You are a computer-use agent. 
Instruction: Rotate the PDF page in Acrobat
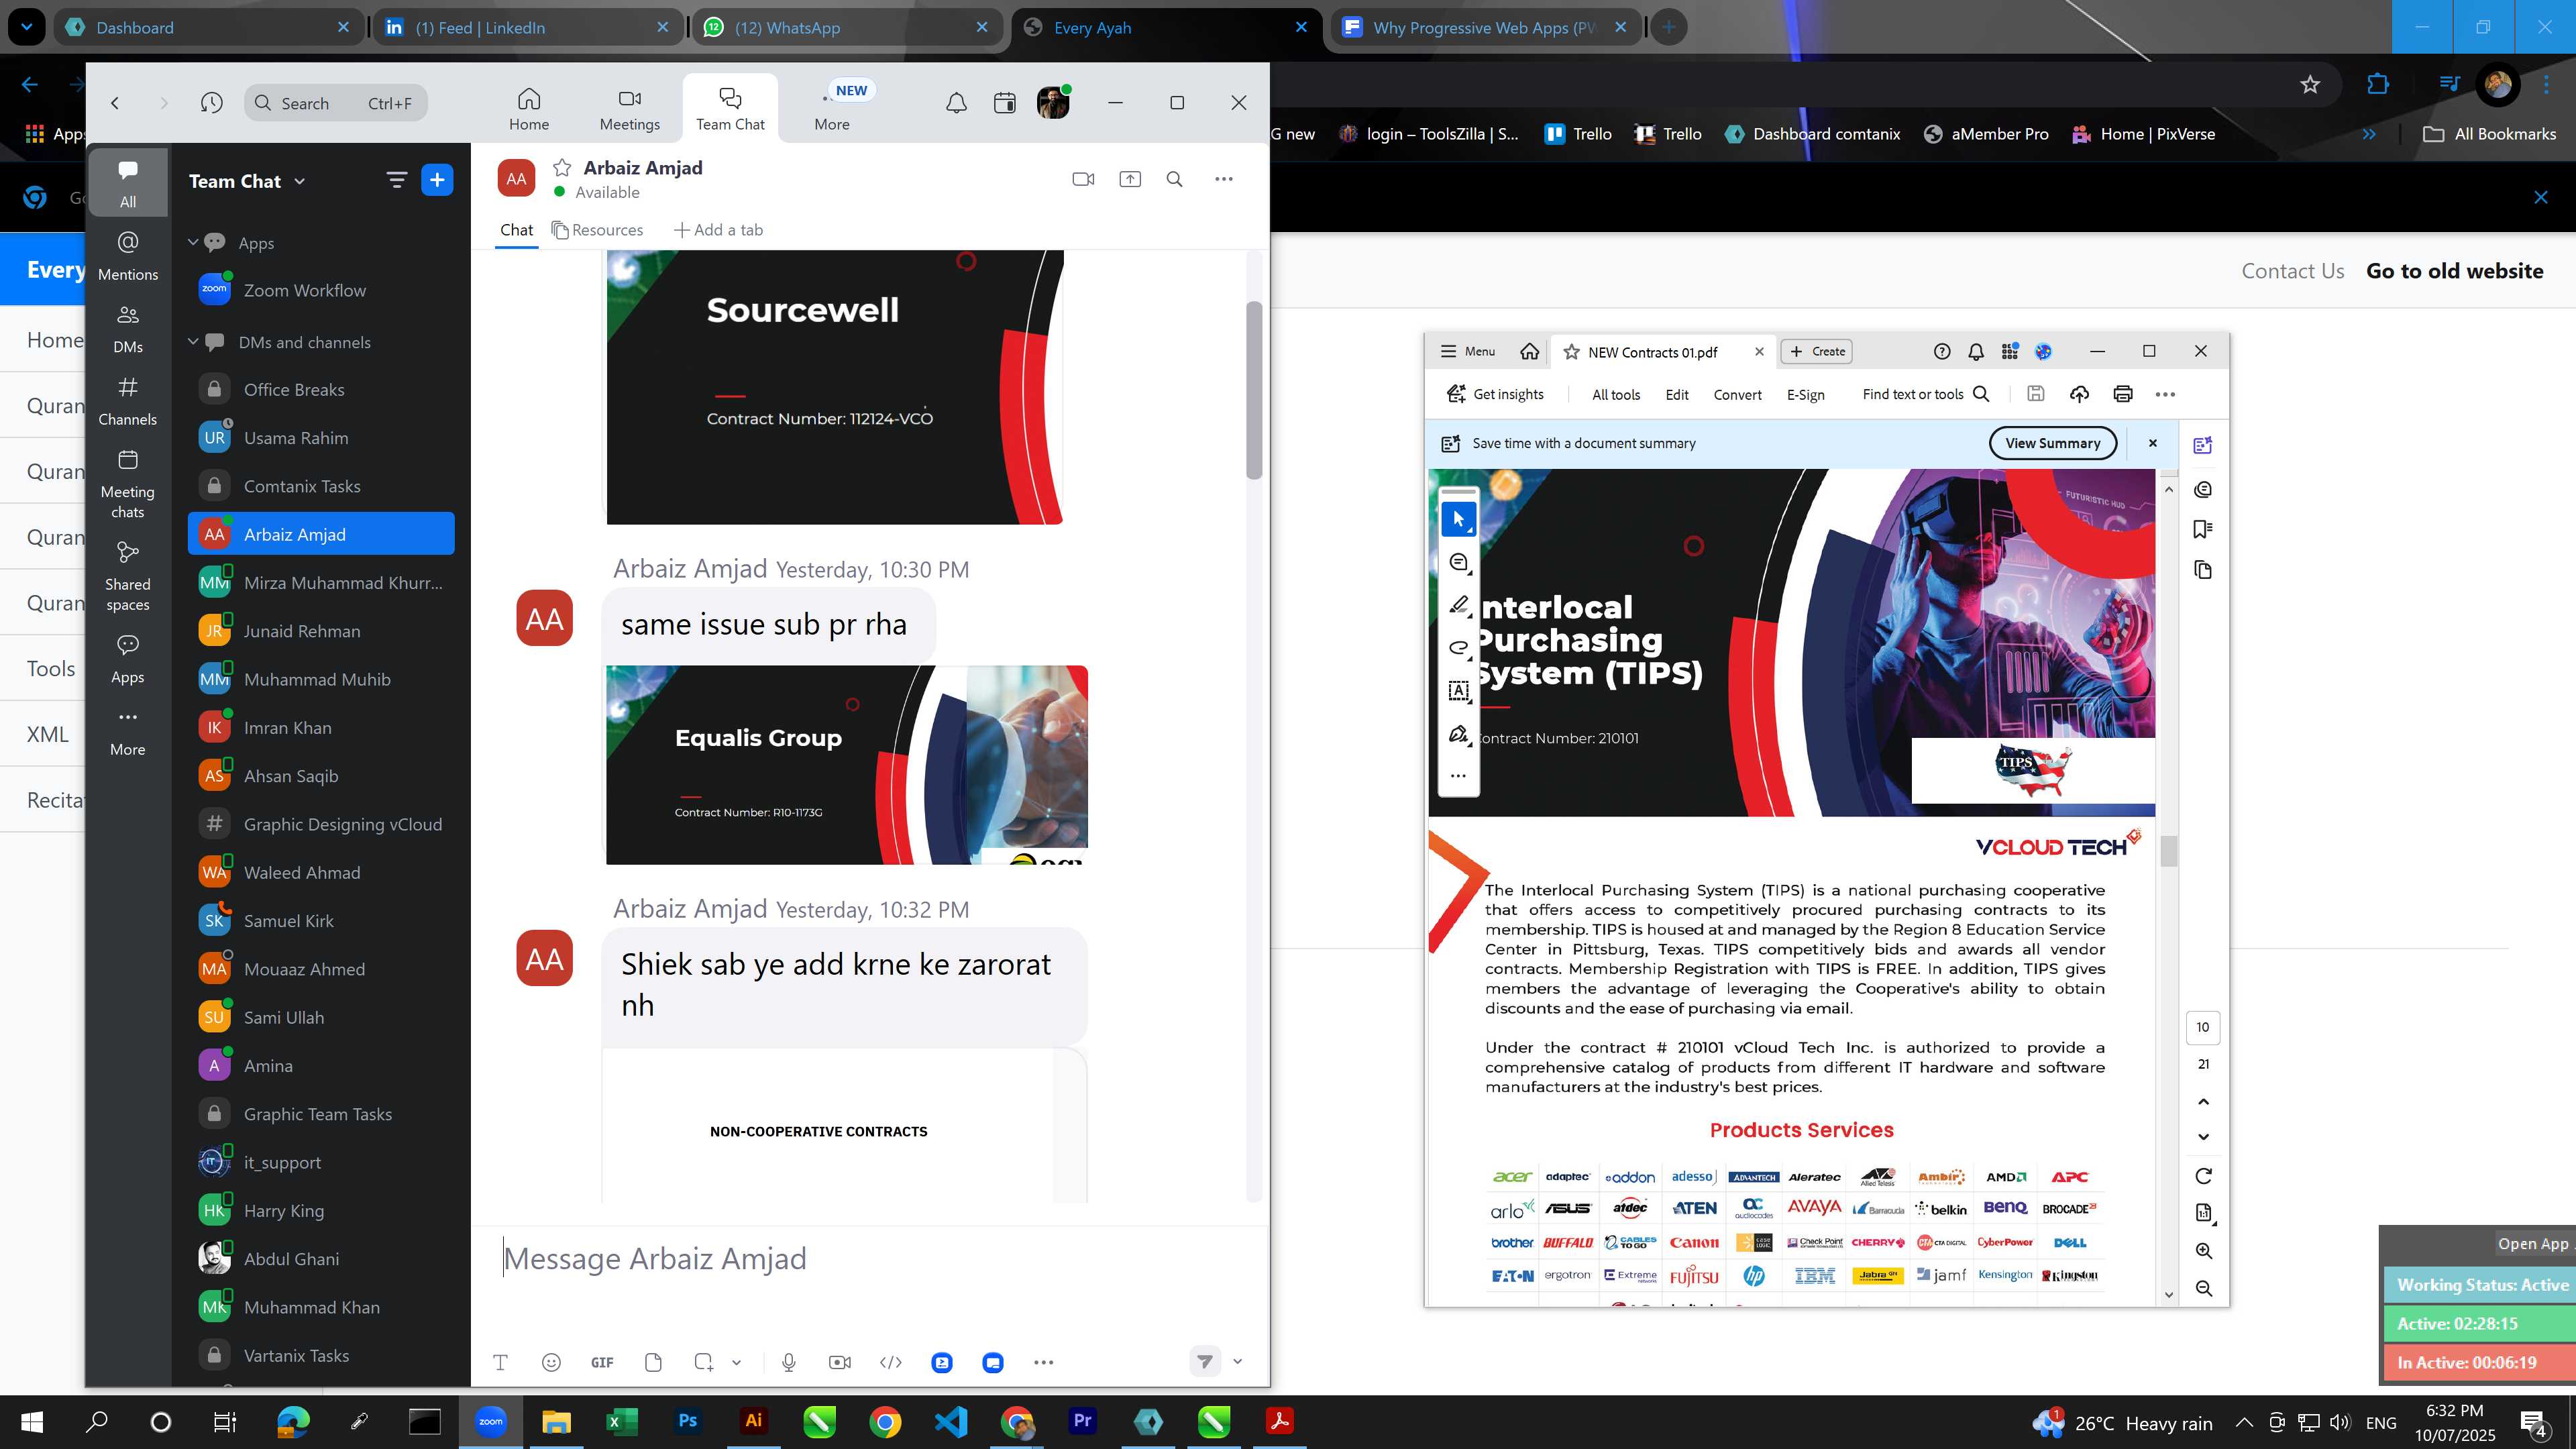click(2203, 1176)
